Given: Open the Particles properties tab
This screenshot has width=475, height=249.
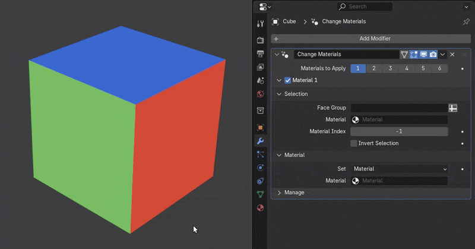Looking at the screenshot, I should (260, 155).
